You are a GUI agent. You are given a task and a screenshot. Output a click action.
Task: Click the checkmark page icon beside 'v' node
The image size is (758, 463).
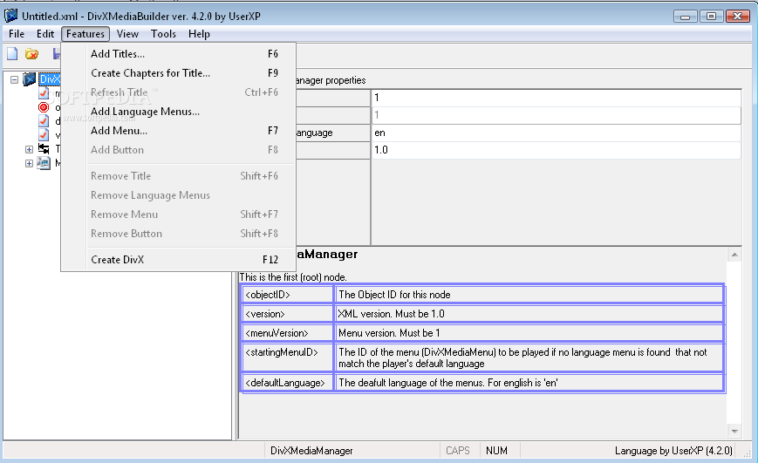(44, 135)
